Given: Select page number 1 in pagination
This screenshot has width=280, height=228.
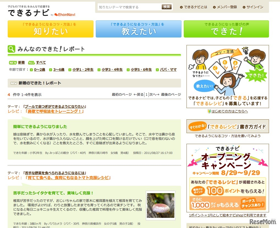Looking at the screenshot, I should (x=146, y=95).
